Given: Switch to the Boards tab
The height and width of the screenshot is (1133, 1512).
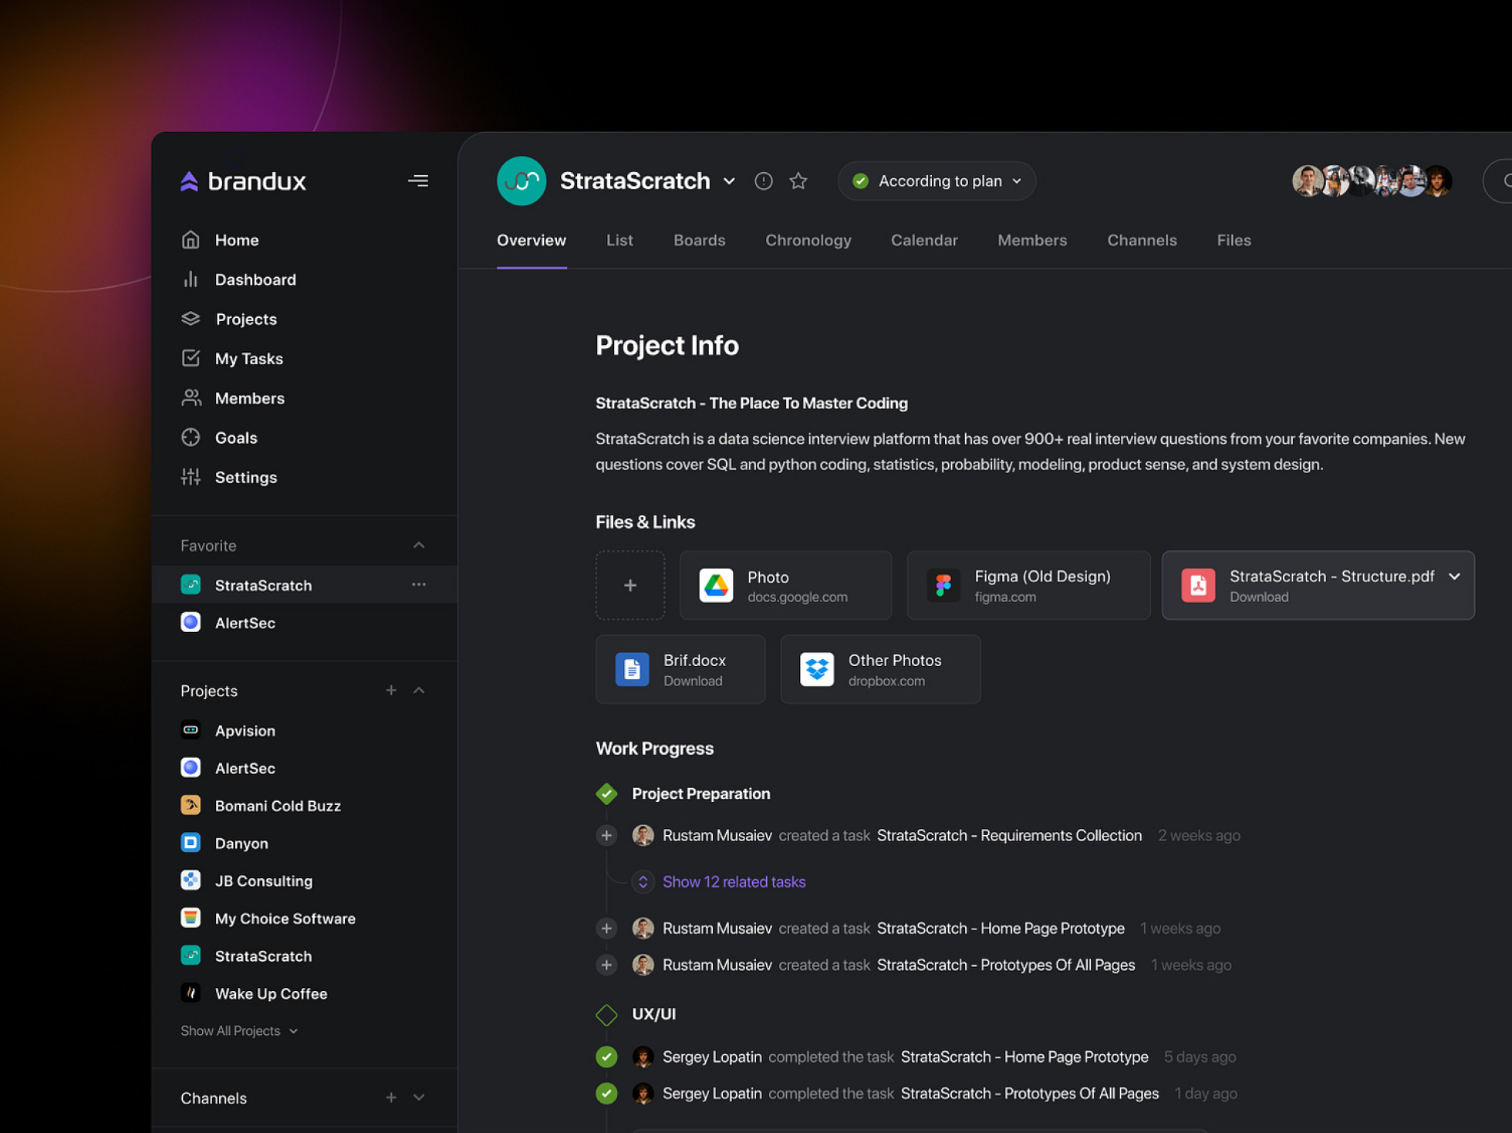Looking at the screenshot, I should [698, 239].
